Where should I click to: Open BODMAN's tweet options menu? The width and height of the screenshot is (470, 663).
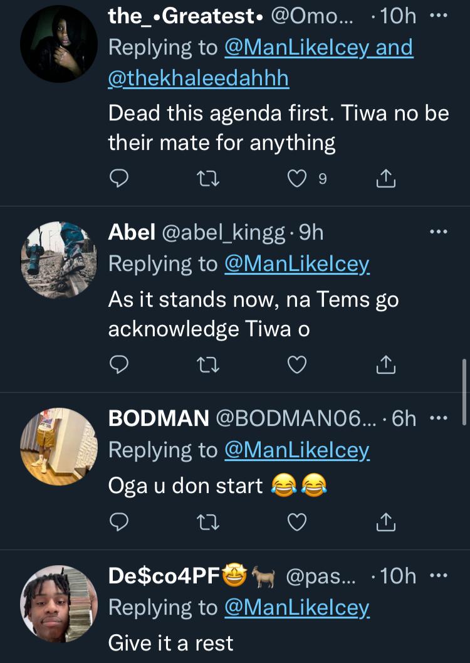tap(439, 417)
